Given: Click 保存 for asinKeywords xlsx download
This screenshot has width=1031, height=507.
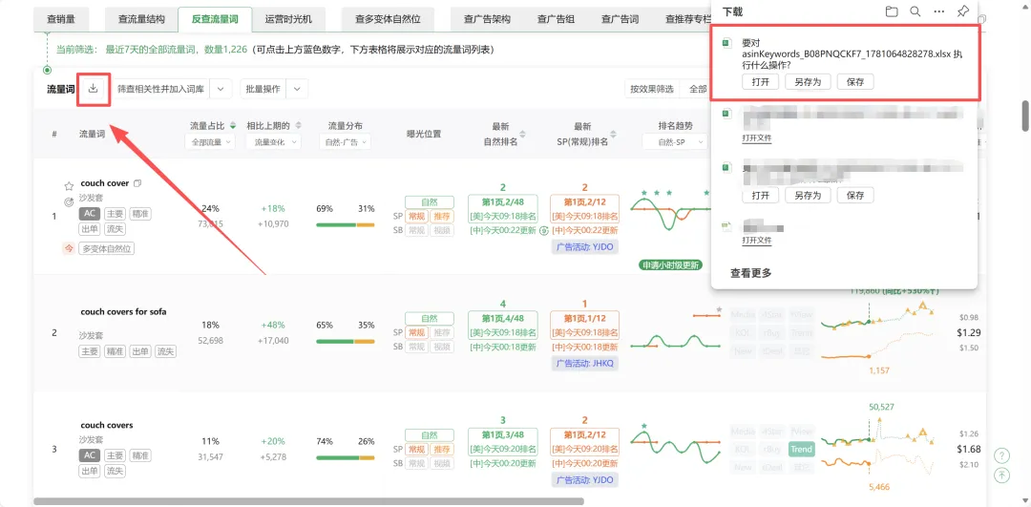Looking at the screenshot, I should point(855,81).
